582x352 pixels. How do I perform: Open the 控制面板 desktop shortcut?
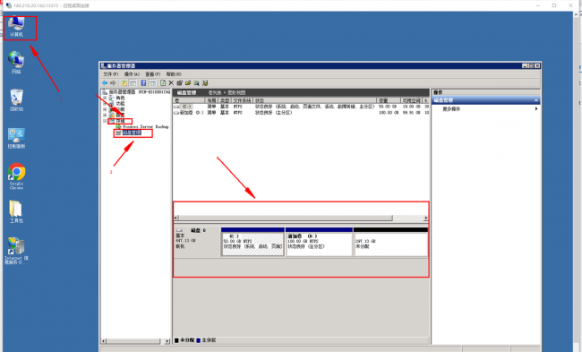click(x=16, y=138)
